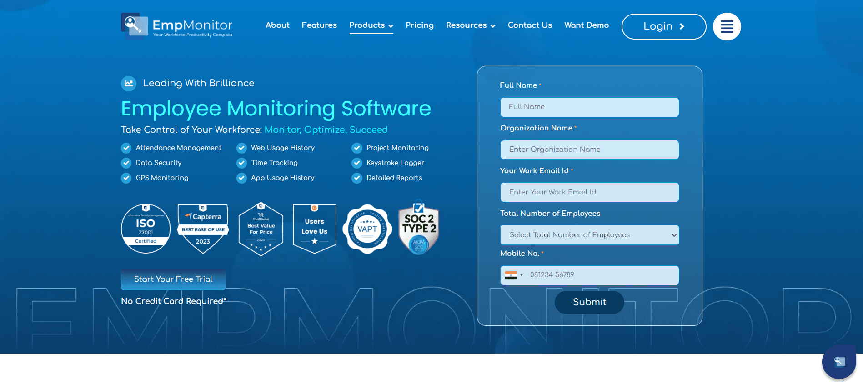
Task: Focus the Enter Your Work Email Id field
Action: click(589, 192)
